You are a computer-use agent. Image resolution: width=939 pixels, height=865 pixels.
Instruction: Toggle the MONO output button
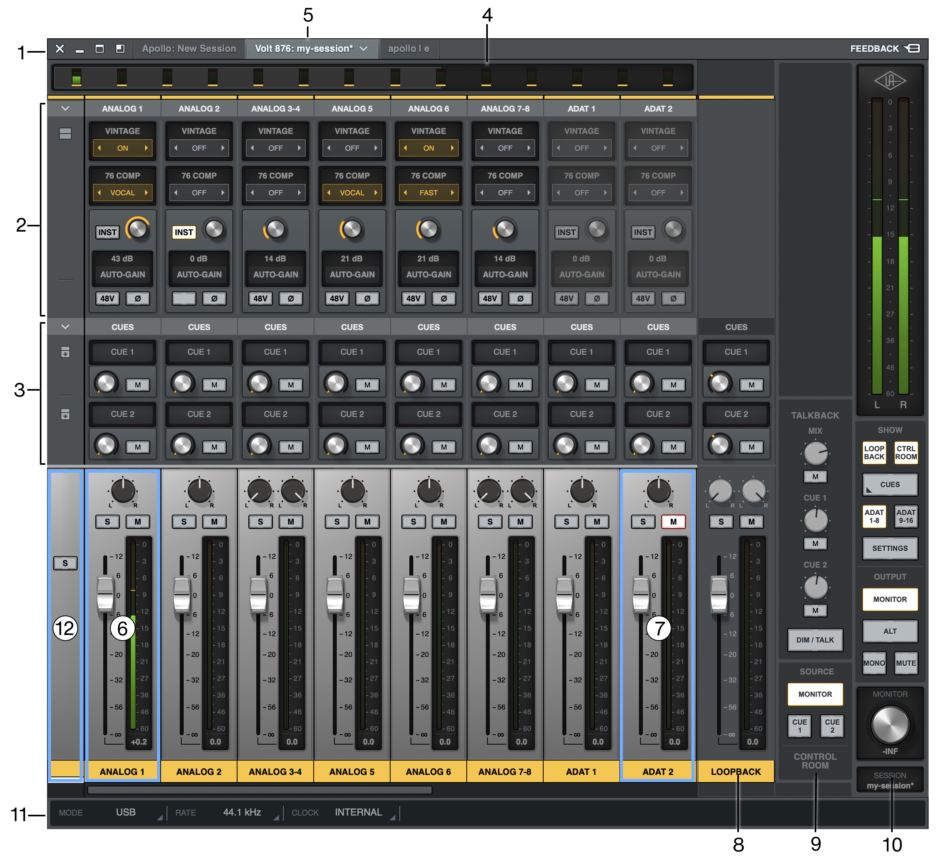coord(874,663)
